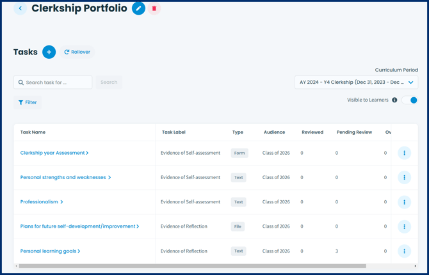This screenshot has height=275, width=429.
Task: Click the Tasks heading
Action: tap(26, 52)
